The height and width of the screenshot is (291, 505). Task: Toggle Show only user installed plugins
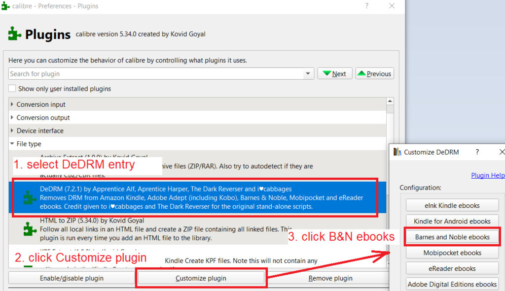coord(12,89)
